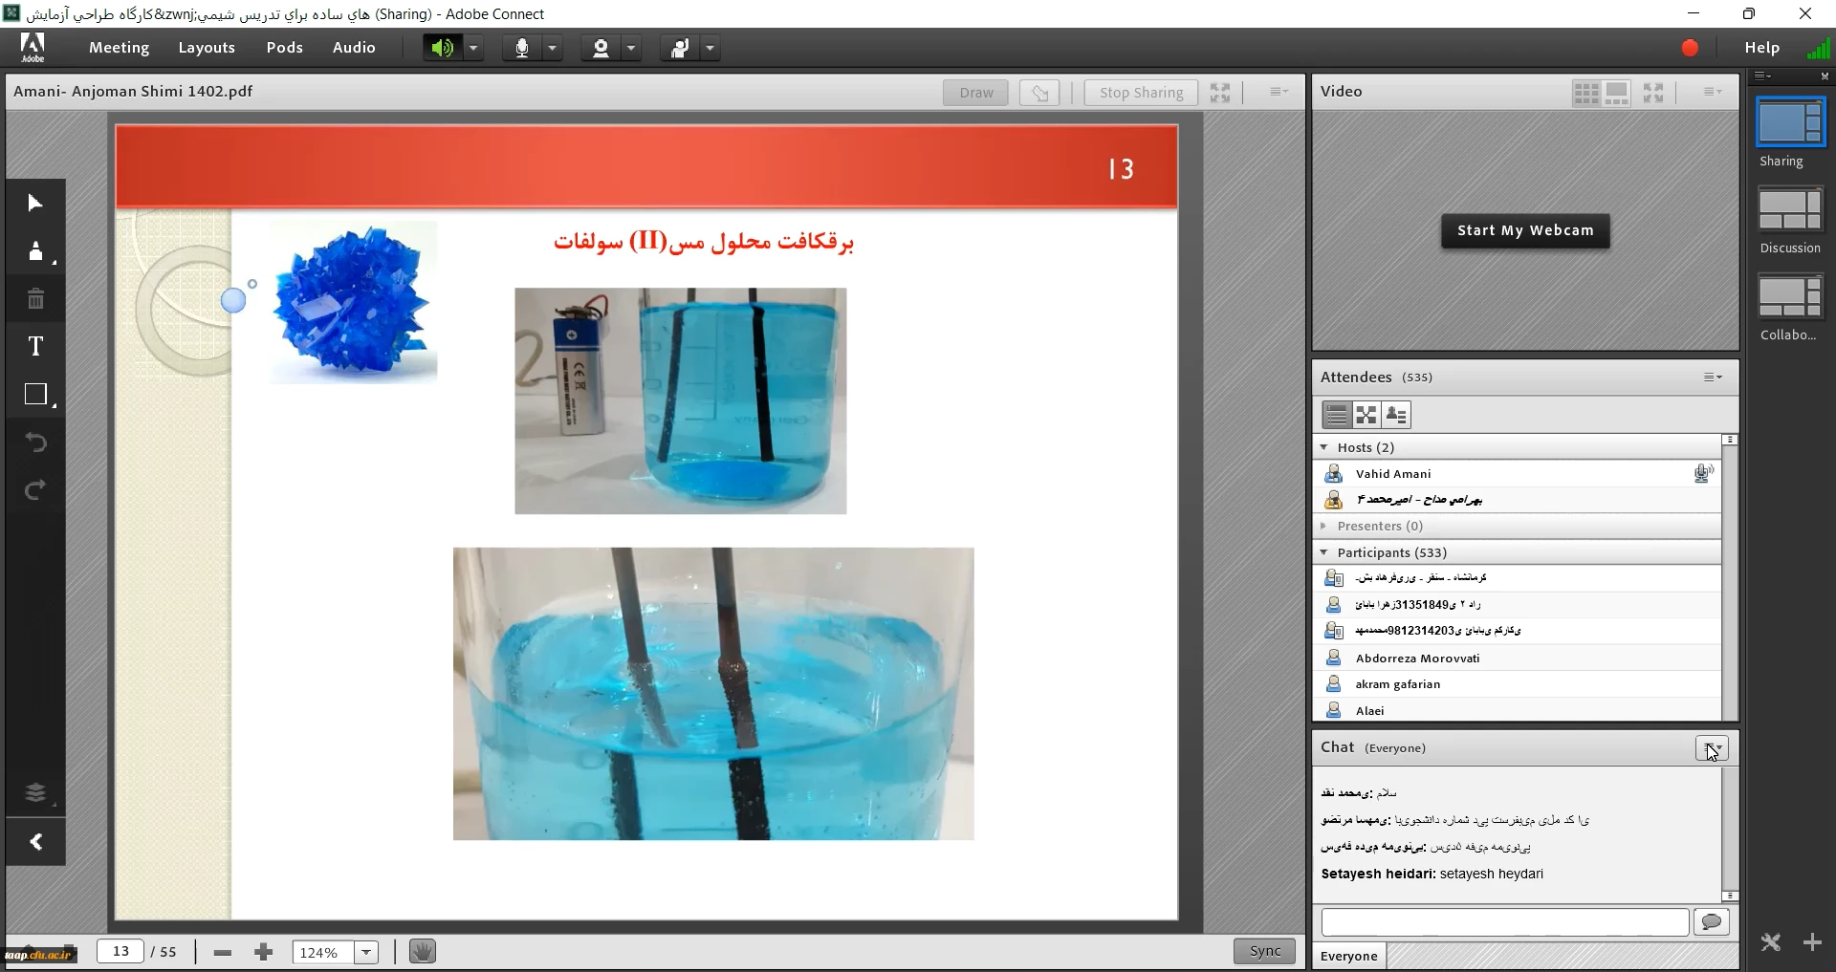Click the pan hand tool icon
The height and width of the screenshot is (972, 1836).
(422, 952)
